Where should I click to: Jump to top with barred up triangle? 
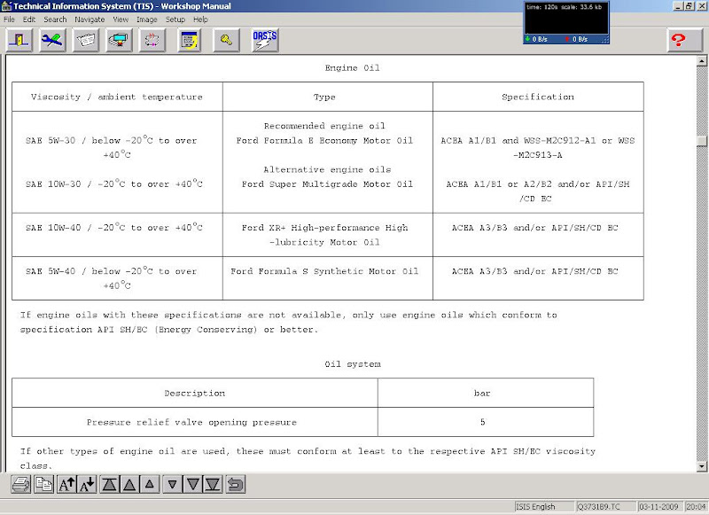[109, 485]
